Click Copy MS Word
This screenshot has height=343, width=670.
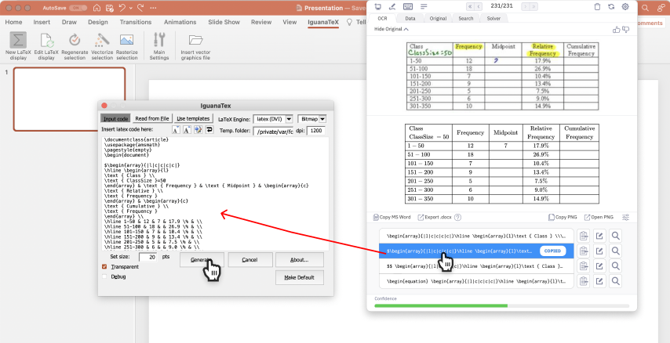pos(391,217)
